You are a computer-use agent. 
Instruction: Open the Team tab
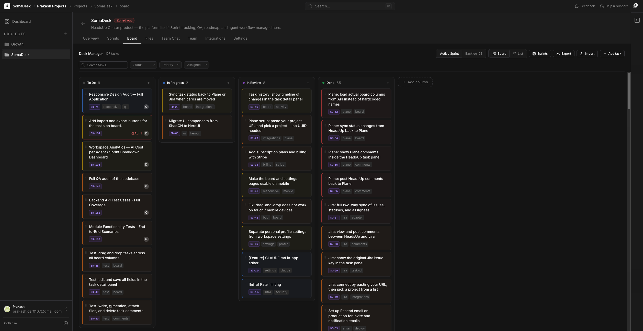(193, 38)
